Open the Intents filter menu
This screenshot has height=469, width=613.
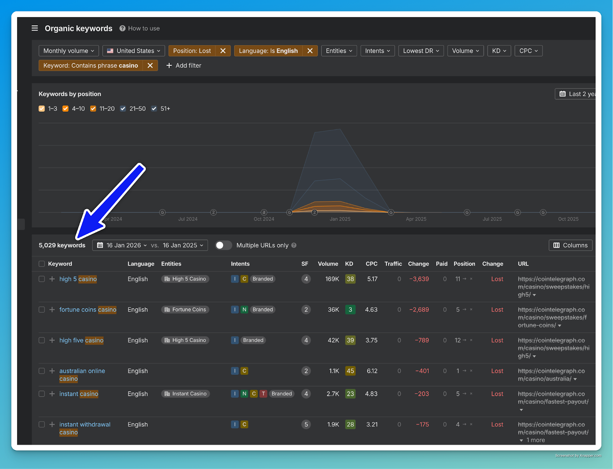click(x=377, y=51)
